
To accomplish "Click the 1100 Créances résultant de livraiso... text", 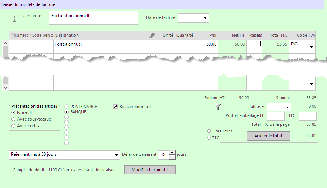I will [x=82, y=170].
